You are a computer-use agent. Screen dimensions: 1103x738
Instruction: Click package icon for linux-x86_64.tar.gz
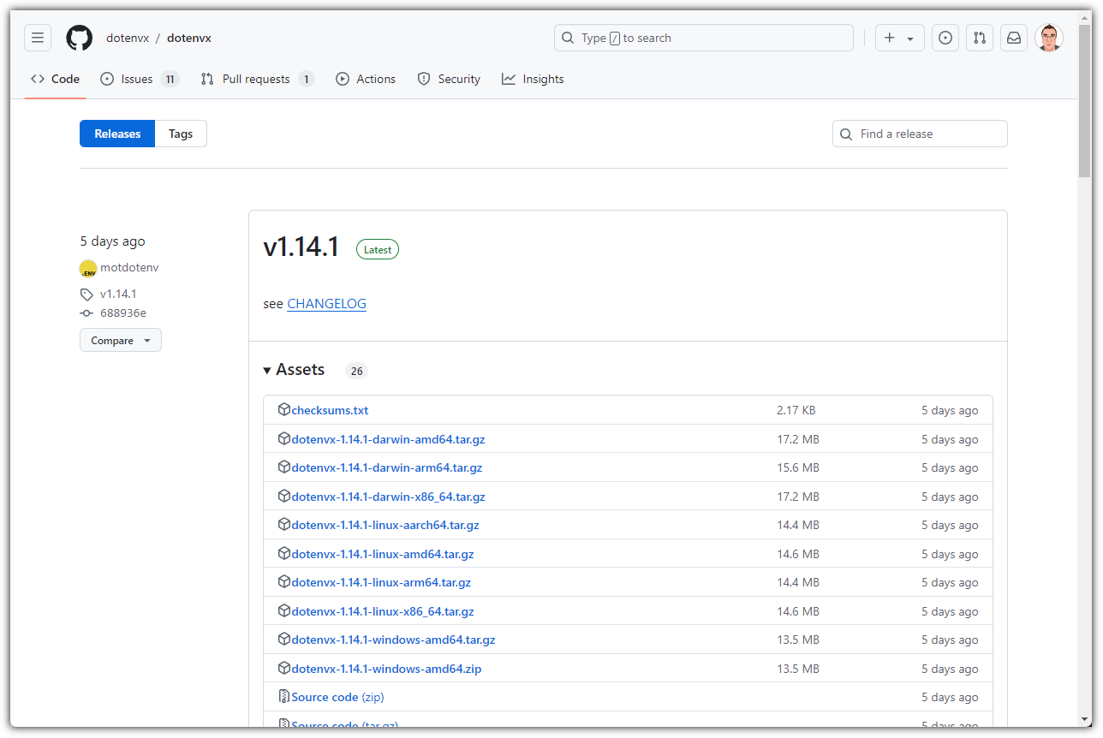click(x=284, y=610)
